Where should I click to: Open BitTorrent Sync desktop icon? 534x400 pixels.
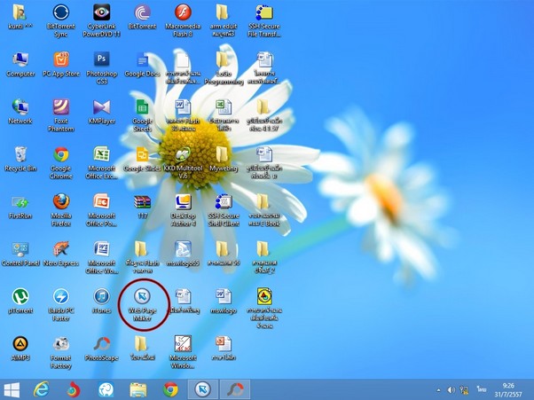click(x=61, y=20)
